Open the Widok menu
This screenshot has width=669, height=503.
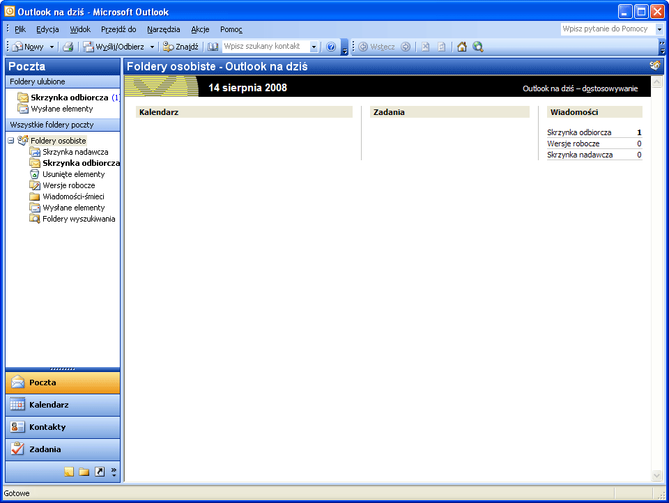(x=80, y=29)
